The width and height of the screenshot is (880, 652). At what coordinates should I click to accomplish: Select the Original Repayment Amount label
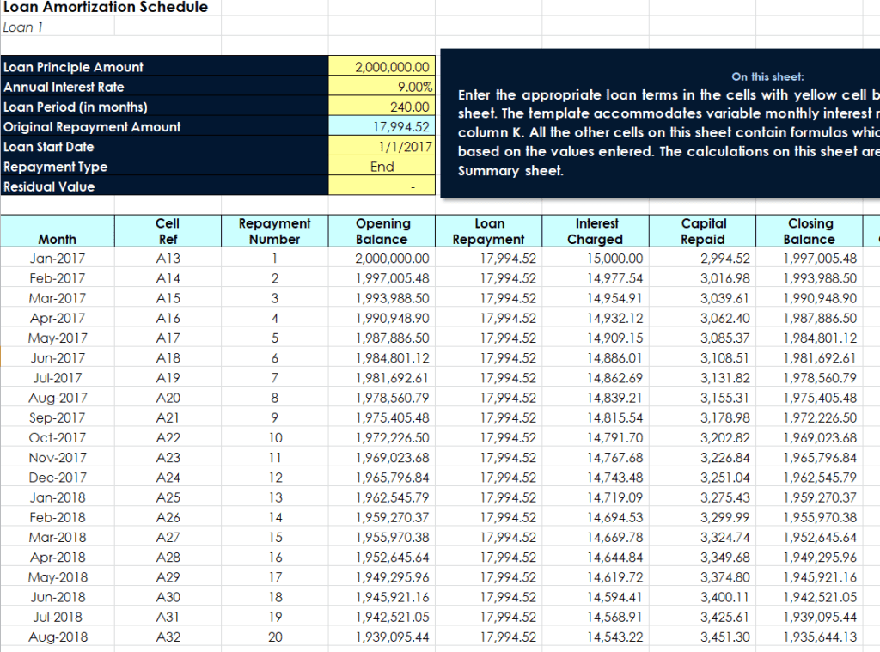pos(92,127)
